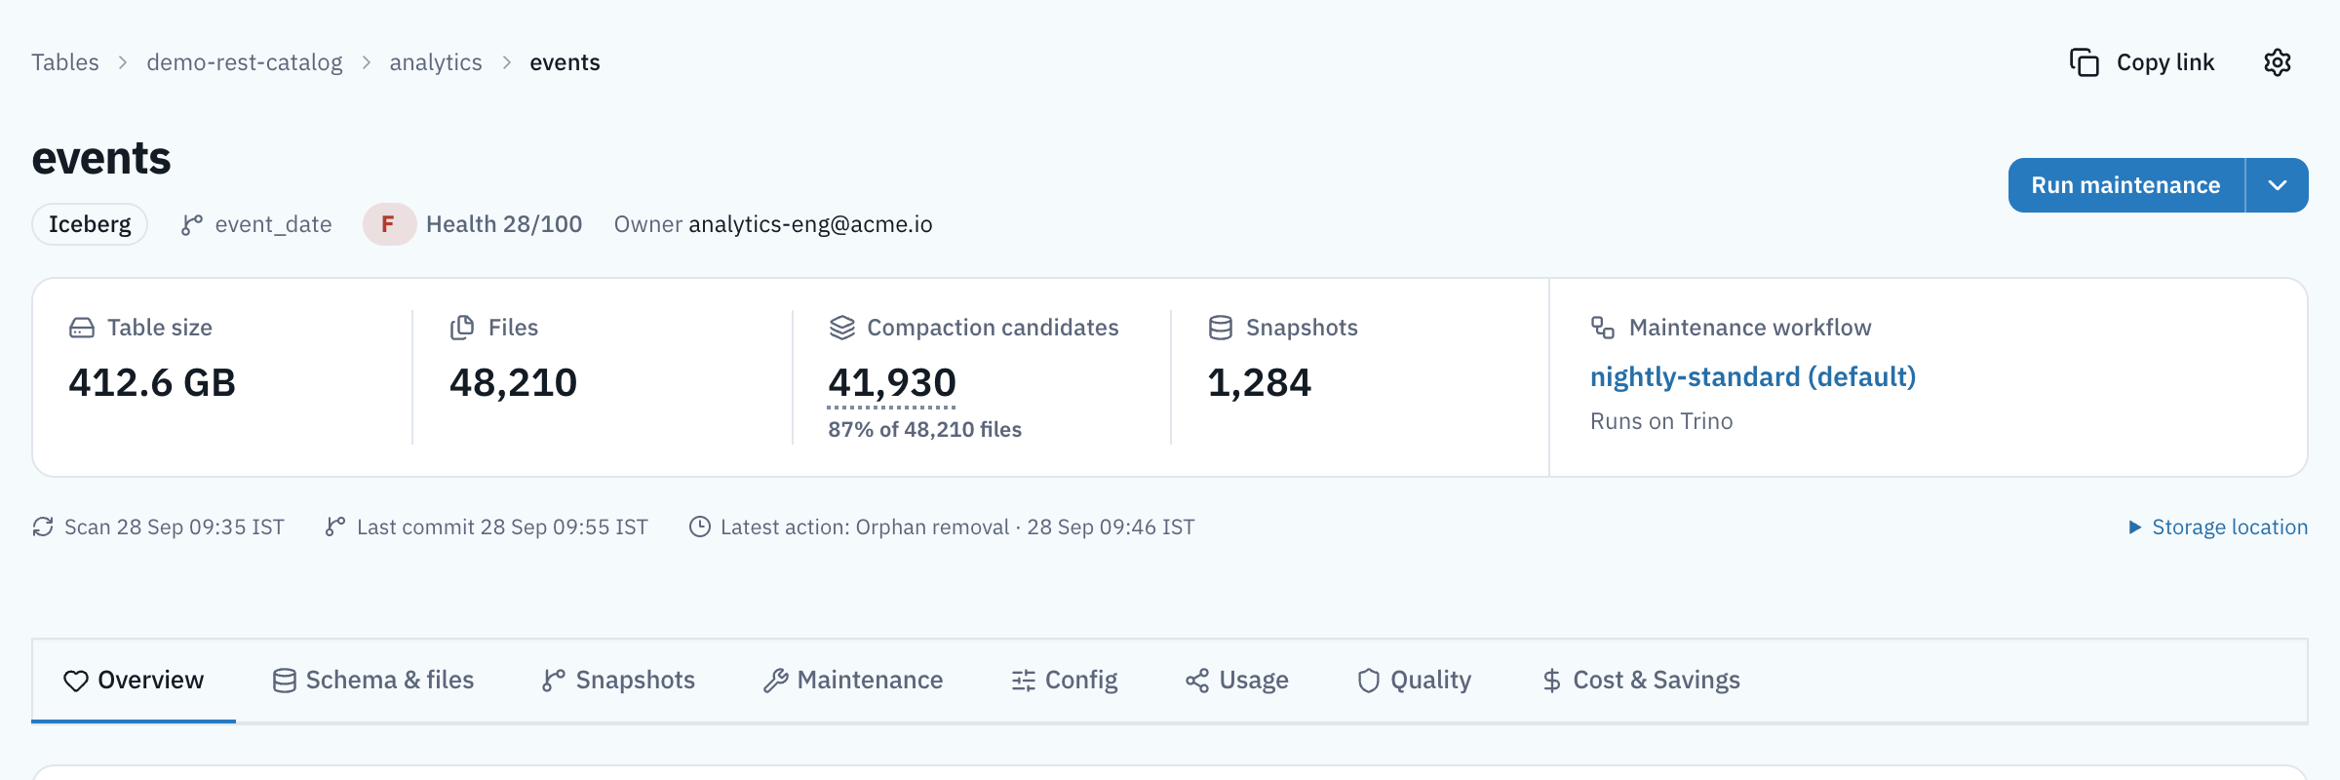Click the 87% of 48,210 files text
This screenshot has height=780, width=2340.
(x=925, y=430)
